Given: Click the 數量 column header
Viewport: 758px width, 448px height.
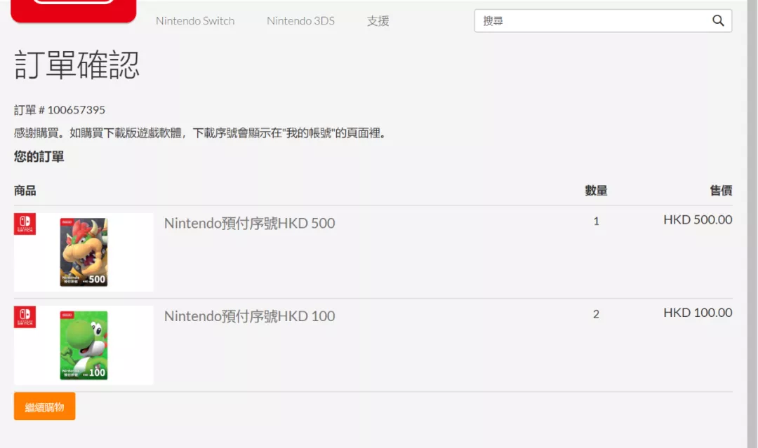Looking at the screenshot, I should pos(596,191).
